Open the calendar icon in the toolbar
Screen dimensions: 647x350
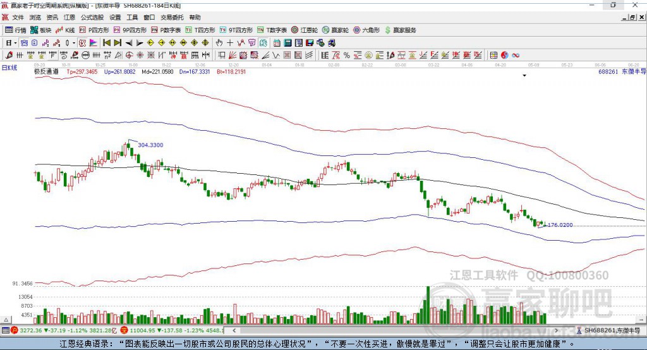click(277, 43)
